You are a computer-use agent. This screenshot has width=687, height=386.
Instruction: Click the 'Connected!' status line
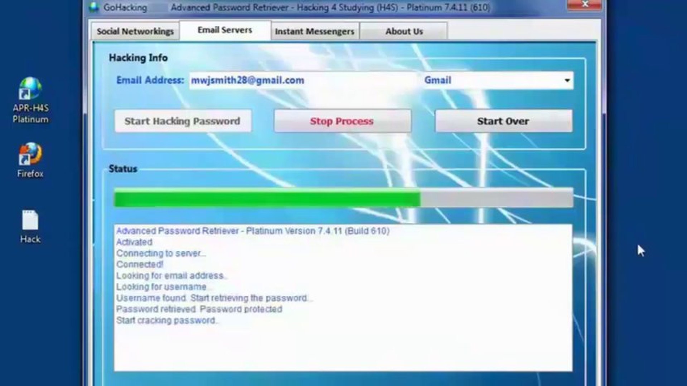[140, 264]
